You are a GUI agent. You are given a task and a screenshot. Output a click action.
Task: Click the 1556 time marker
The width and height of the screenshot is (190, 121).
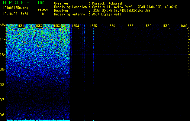(111, 26)
